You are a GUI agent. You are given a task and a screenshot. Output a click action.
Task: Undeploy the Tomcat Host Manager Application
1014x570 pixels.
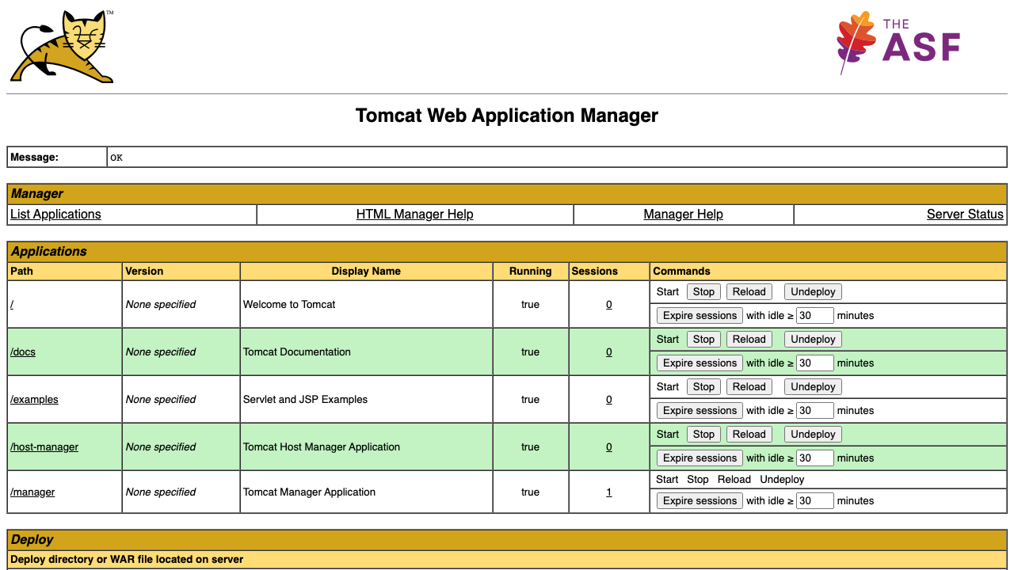tap(813, 435)
